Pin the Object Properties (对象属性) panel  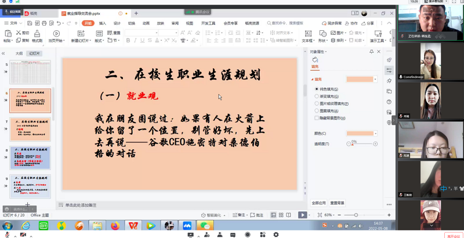coord(372,52)
